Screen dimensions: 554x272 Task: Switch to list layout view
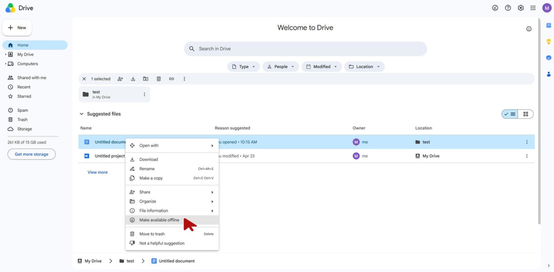point(510,114)
